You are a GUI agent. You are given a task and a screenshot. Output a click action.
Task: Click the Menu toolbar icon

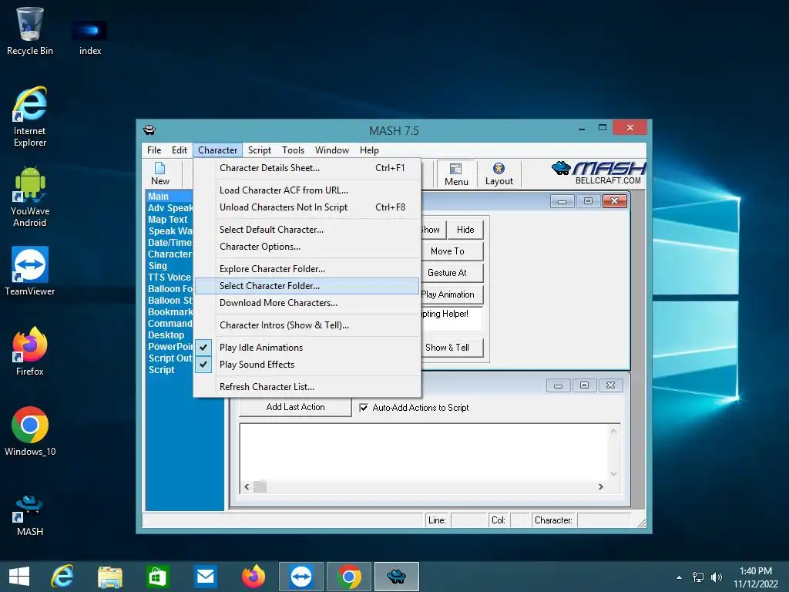[x=456, y=174]
